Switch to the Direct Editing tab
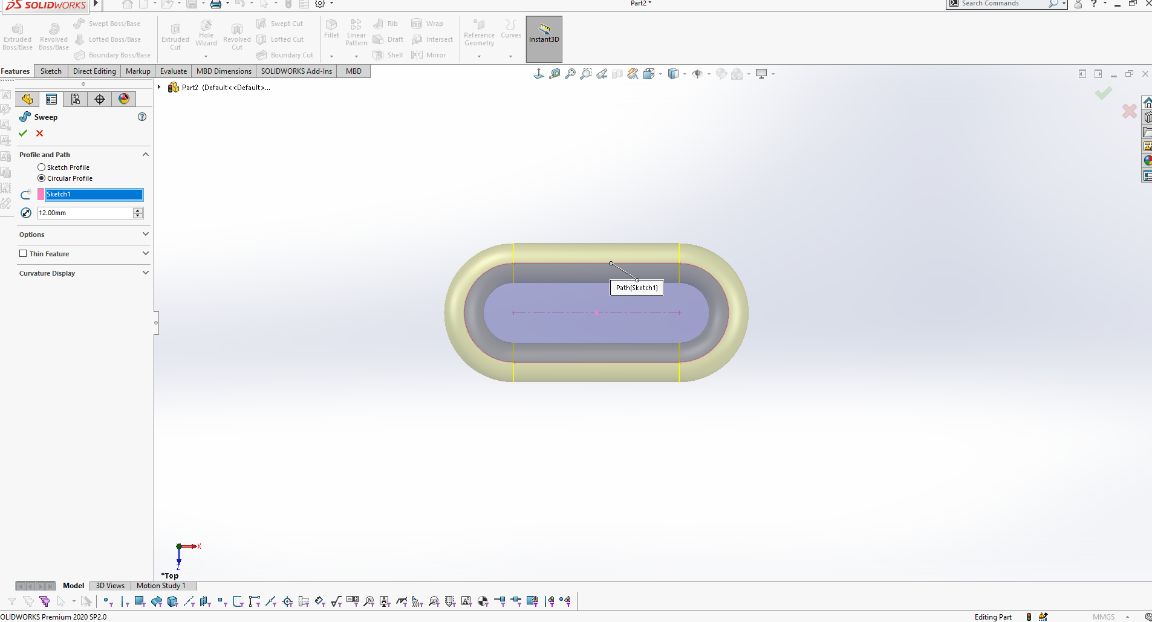The image size is (1152, 622). [x=94, y=71]
